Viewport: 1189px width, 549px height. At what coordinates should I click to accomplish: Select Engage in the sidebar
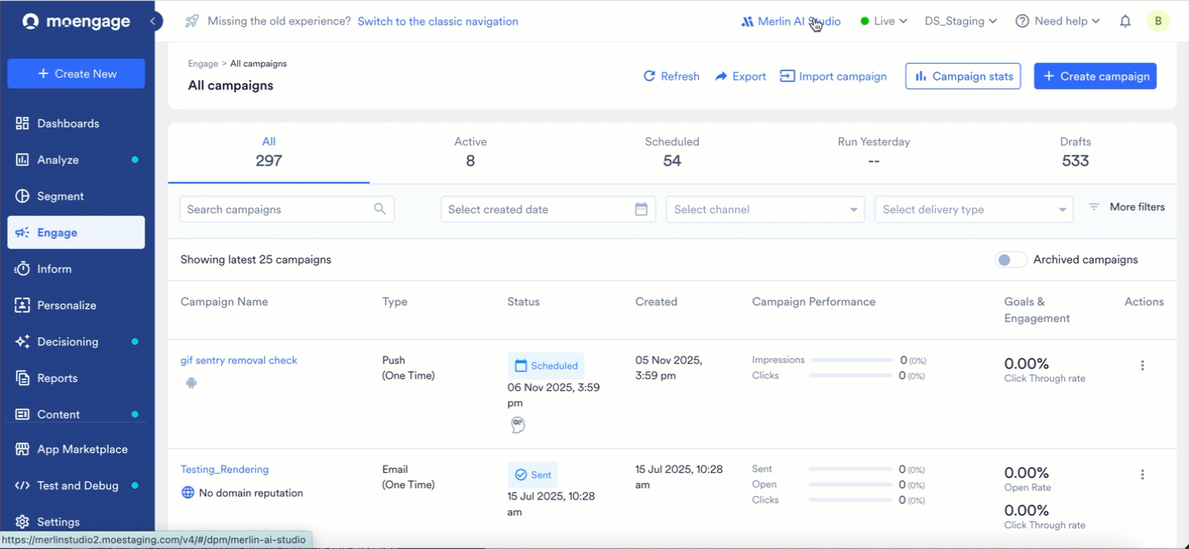tap(76, 232)
